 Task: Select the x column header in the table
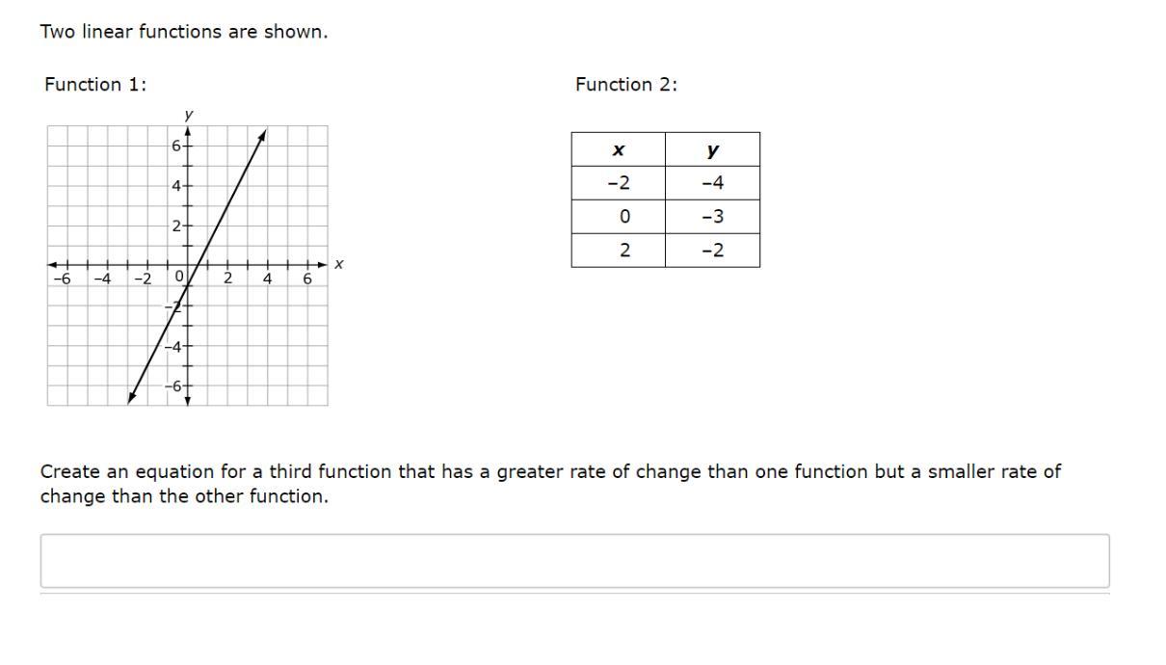pos(618,150)
